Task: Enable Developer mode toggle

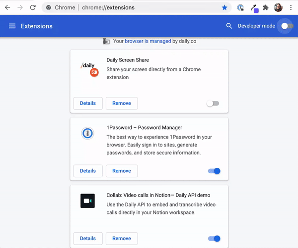Action: (x=287, y=26)
